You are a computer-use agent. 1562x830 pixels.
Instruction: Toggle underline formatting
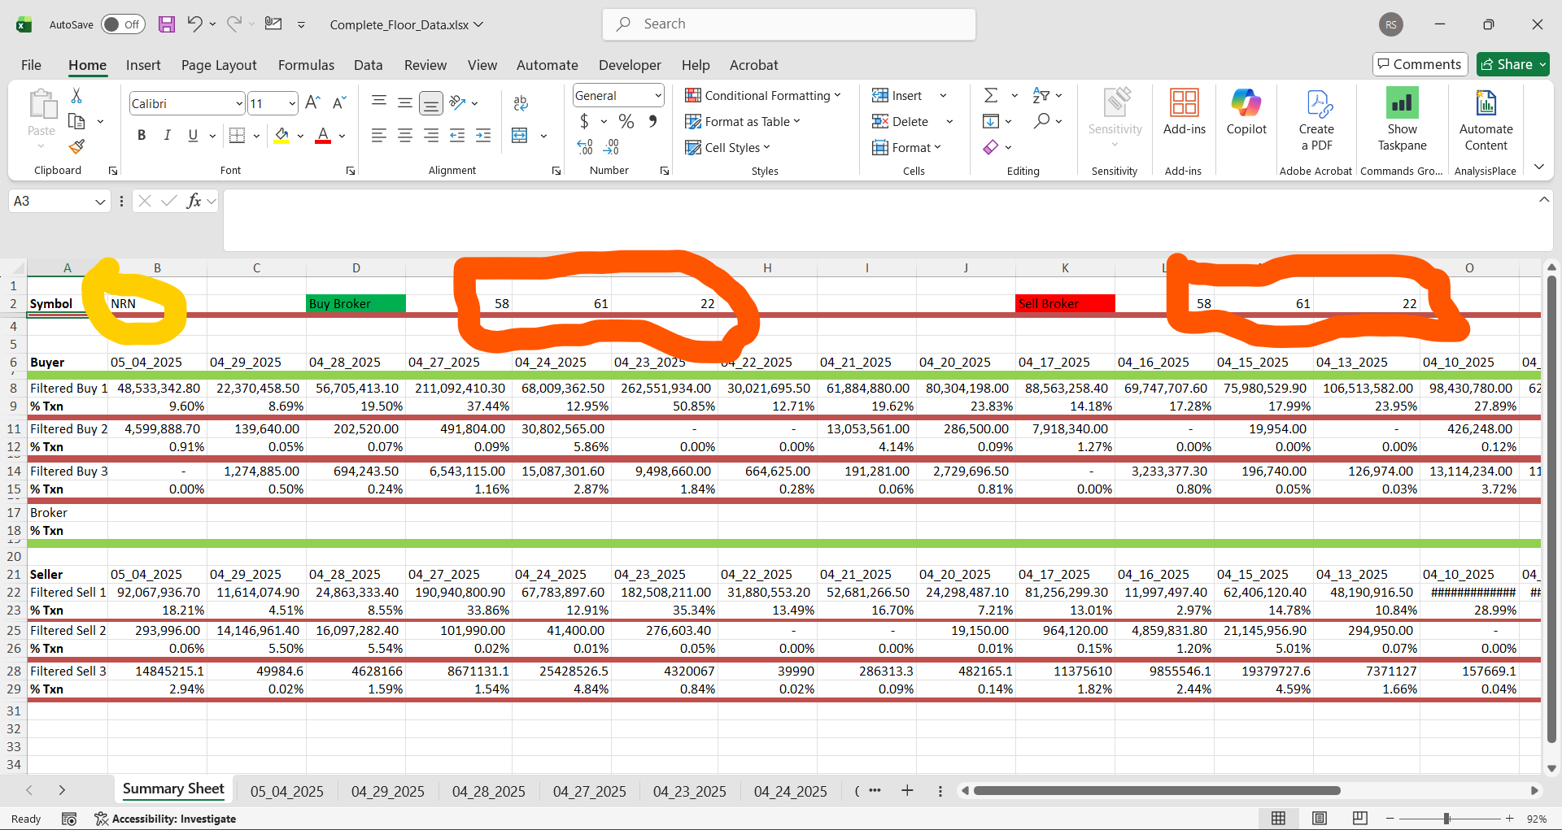[193, 135]
